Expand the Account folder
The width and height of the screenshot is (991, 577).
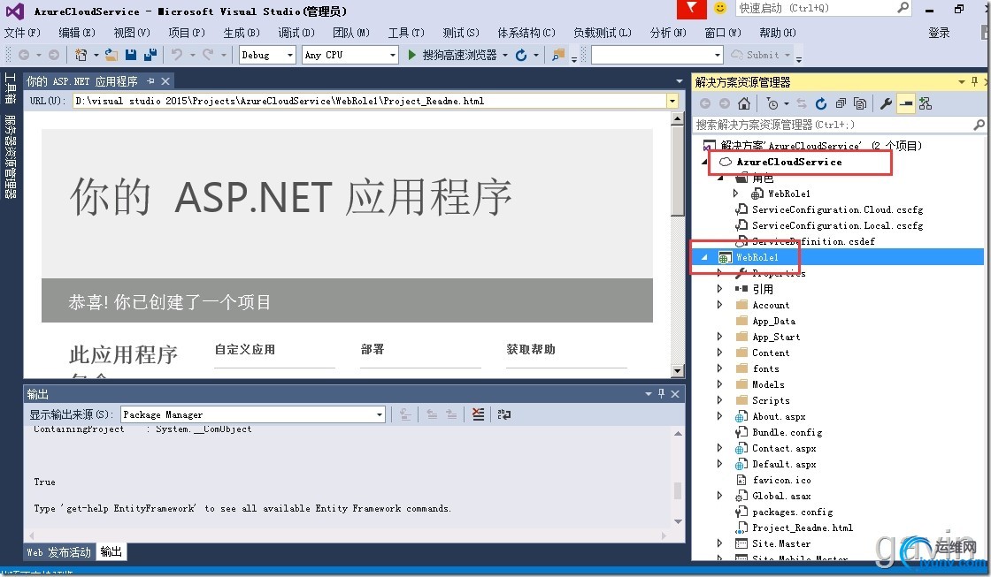(720, 305)
